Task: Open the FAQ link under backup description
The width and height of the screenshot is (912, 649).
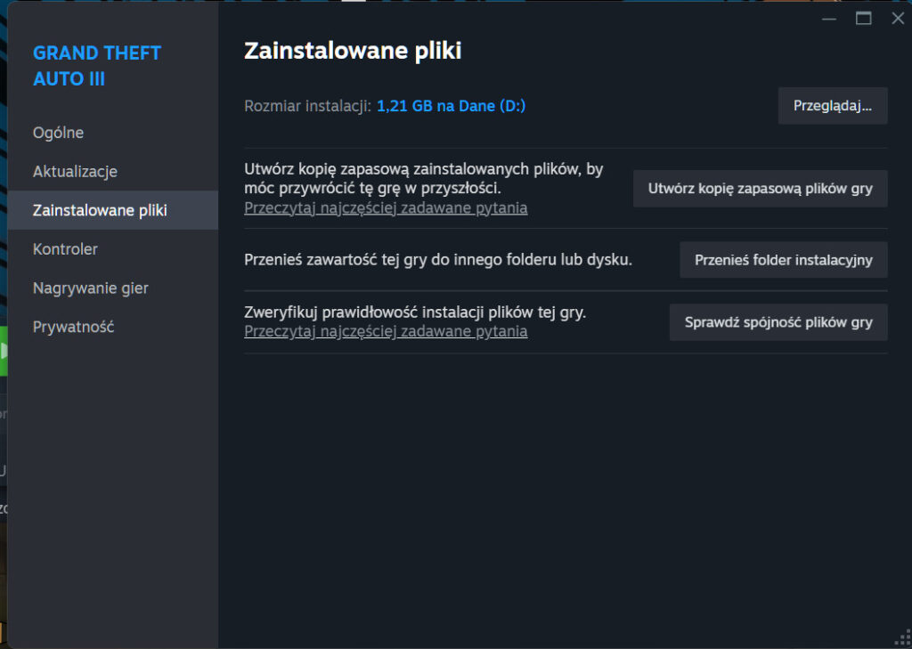Action: (x=386, y=208)
